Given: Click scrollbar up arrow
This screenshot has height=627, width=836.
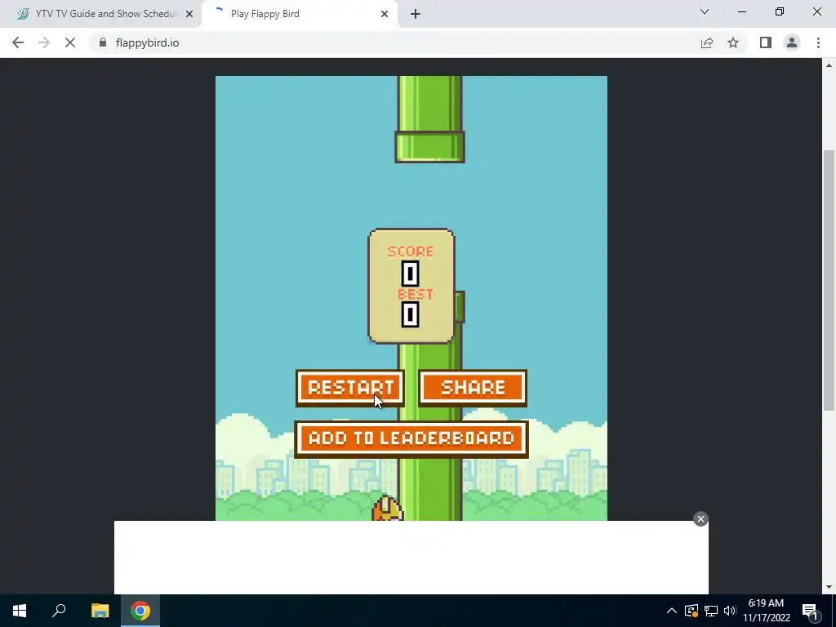Looking at the screenshot, I should pos(829,65).
